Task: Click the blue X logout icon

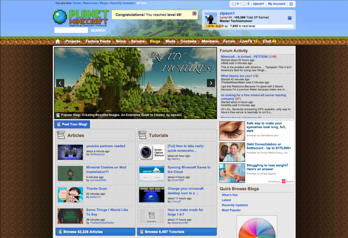Action: click(x=291, y=4)
